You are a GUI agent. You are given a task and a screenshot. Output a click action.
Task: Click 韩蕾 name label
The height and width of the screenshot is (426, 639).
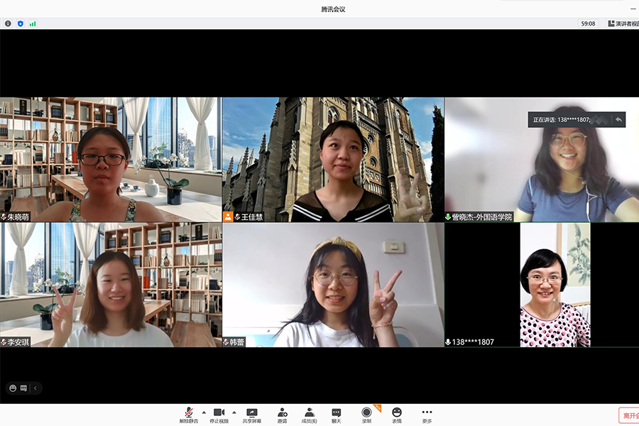(236, 342)
